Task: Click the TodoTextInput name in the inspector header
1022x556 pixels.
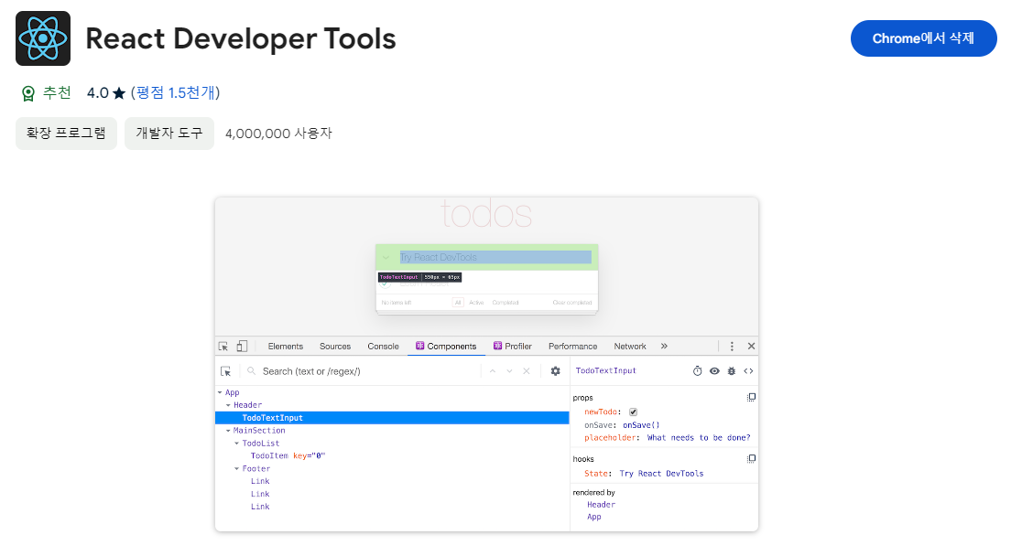Action: [x=605, y=370]
